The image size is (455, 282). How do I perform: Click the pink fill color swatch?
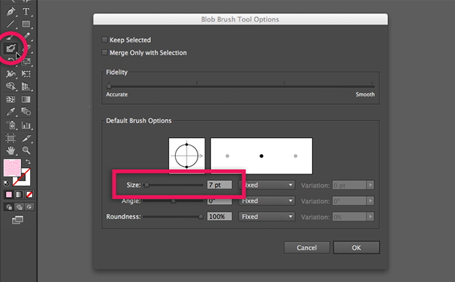click(11, 168)
